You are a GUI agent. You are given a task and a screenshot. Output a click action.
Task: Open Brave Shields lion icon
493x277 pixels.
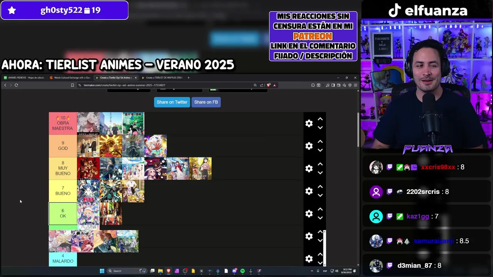coord(268,85)
